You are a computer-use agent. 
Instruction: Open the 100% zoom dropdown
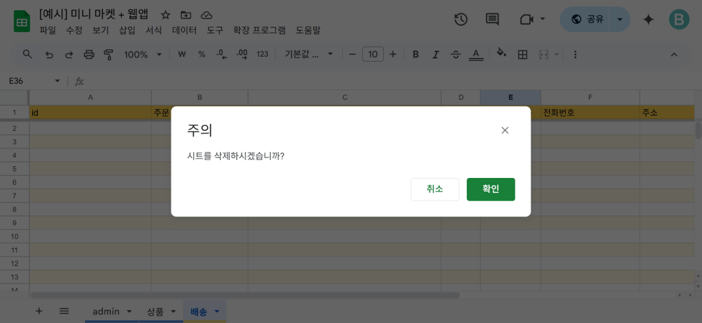[143, 54]
